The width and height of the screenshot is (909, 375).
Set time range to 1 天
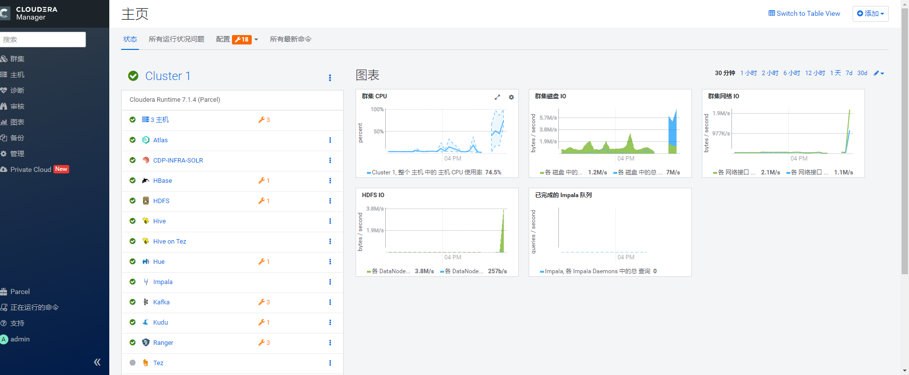point(835,73)
